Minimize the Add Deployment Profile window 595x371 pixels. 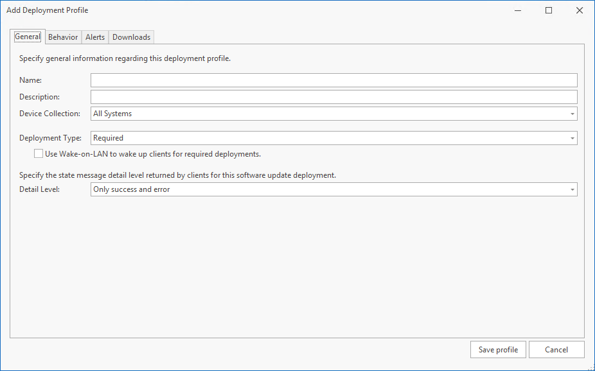pos(519,10)
